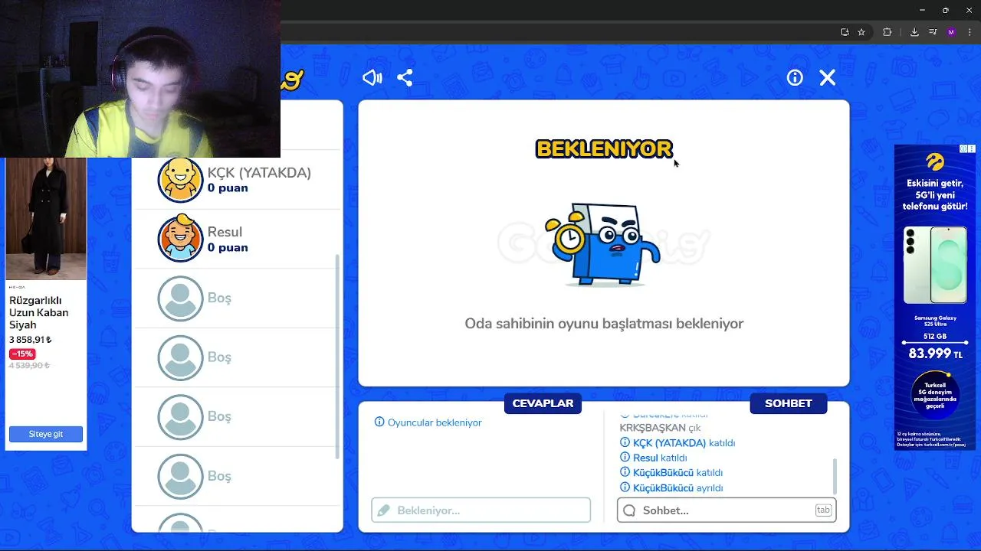Click 3 858,91 ₺ price in coat ad
The height and width of the screenshot is (551, 981).
[31, 340]
